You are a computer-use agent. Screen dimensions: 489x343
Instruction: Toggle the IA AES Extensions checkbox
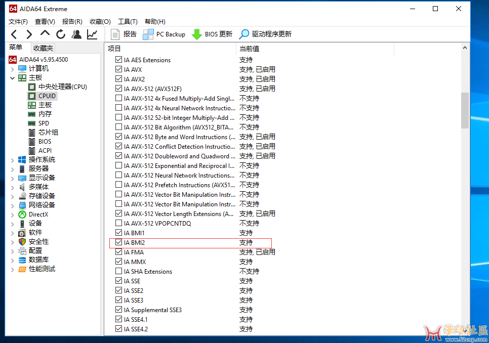(x=118, y=60)
